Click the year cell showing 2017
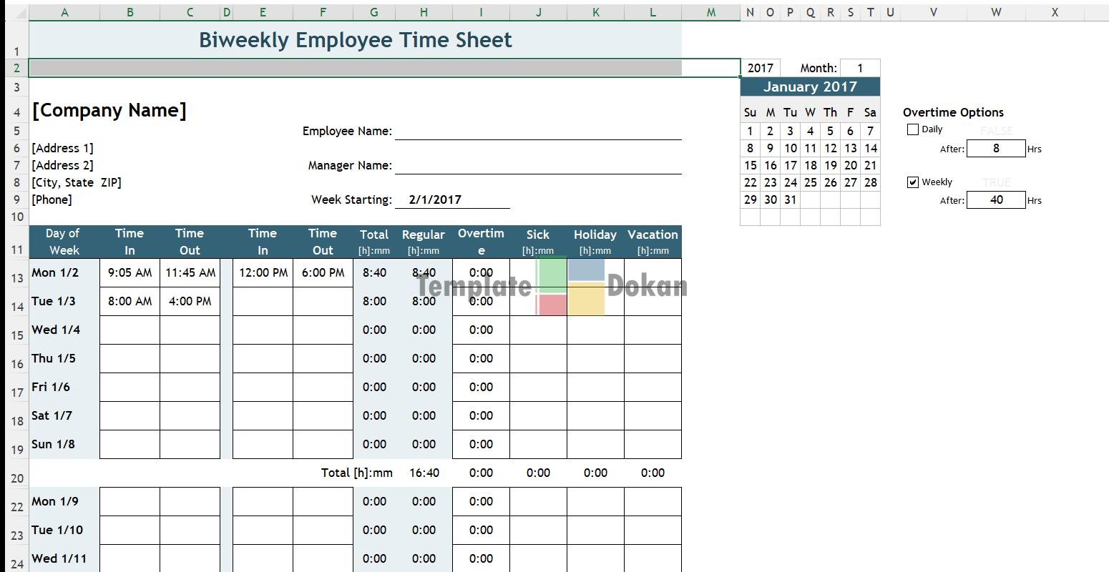This screenshot has height=572, width=1109. pos(760,68)
